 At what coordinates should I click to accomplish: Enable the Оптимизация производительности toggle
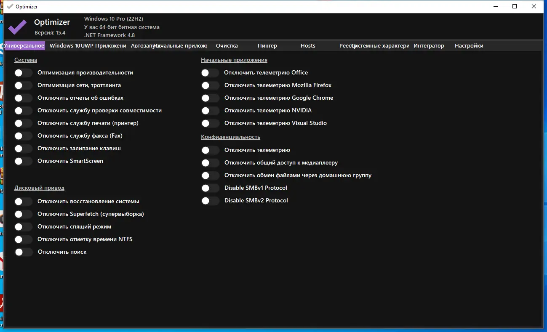pos(23,73)
